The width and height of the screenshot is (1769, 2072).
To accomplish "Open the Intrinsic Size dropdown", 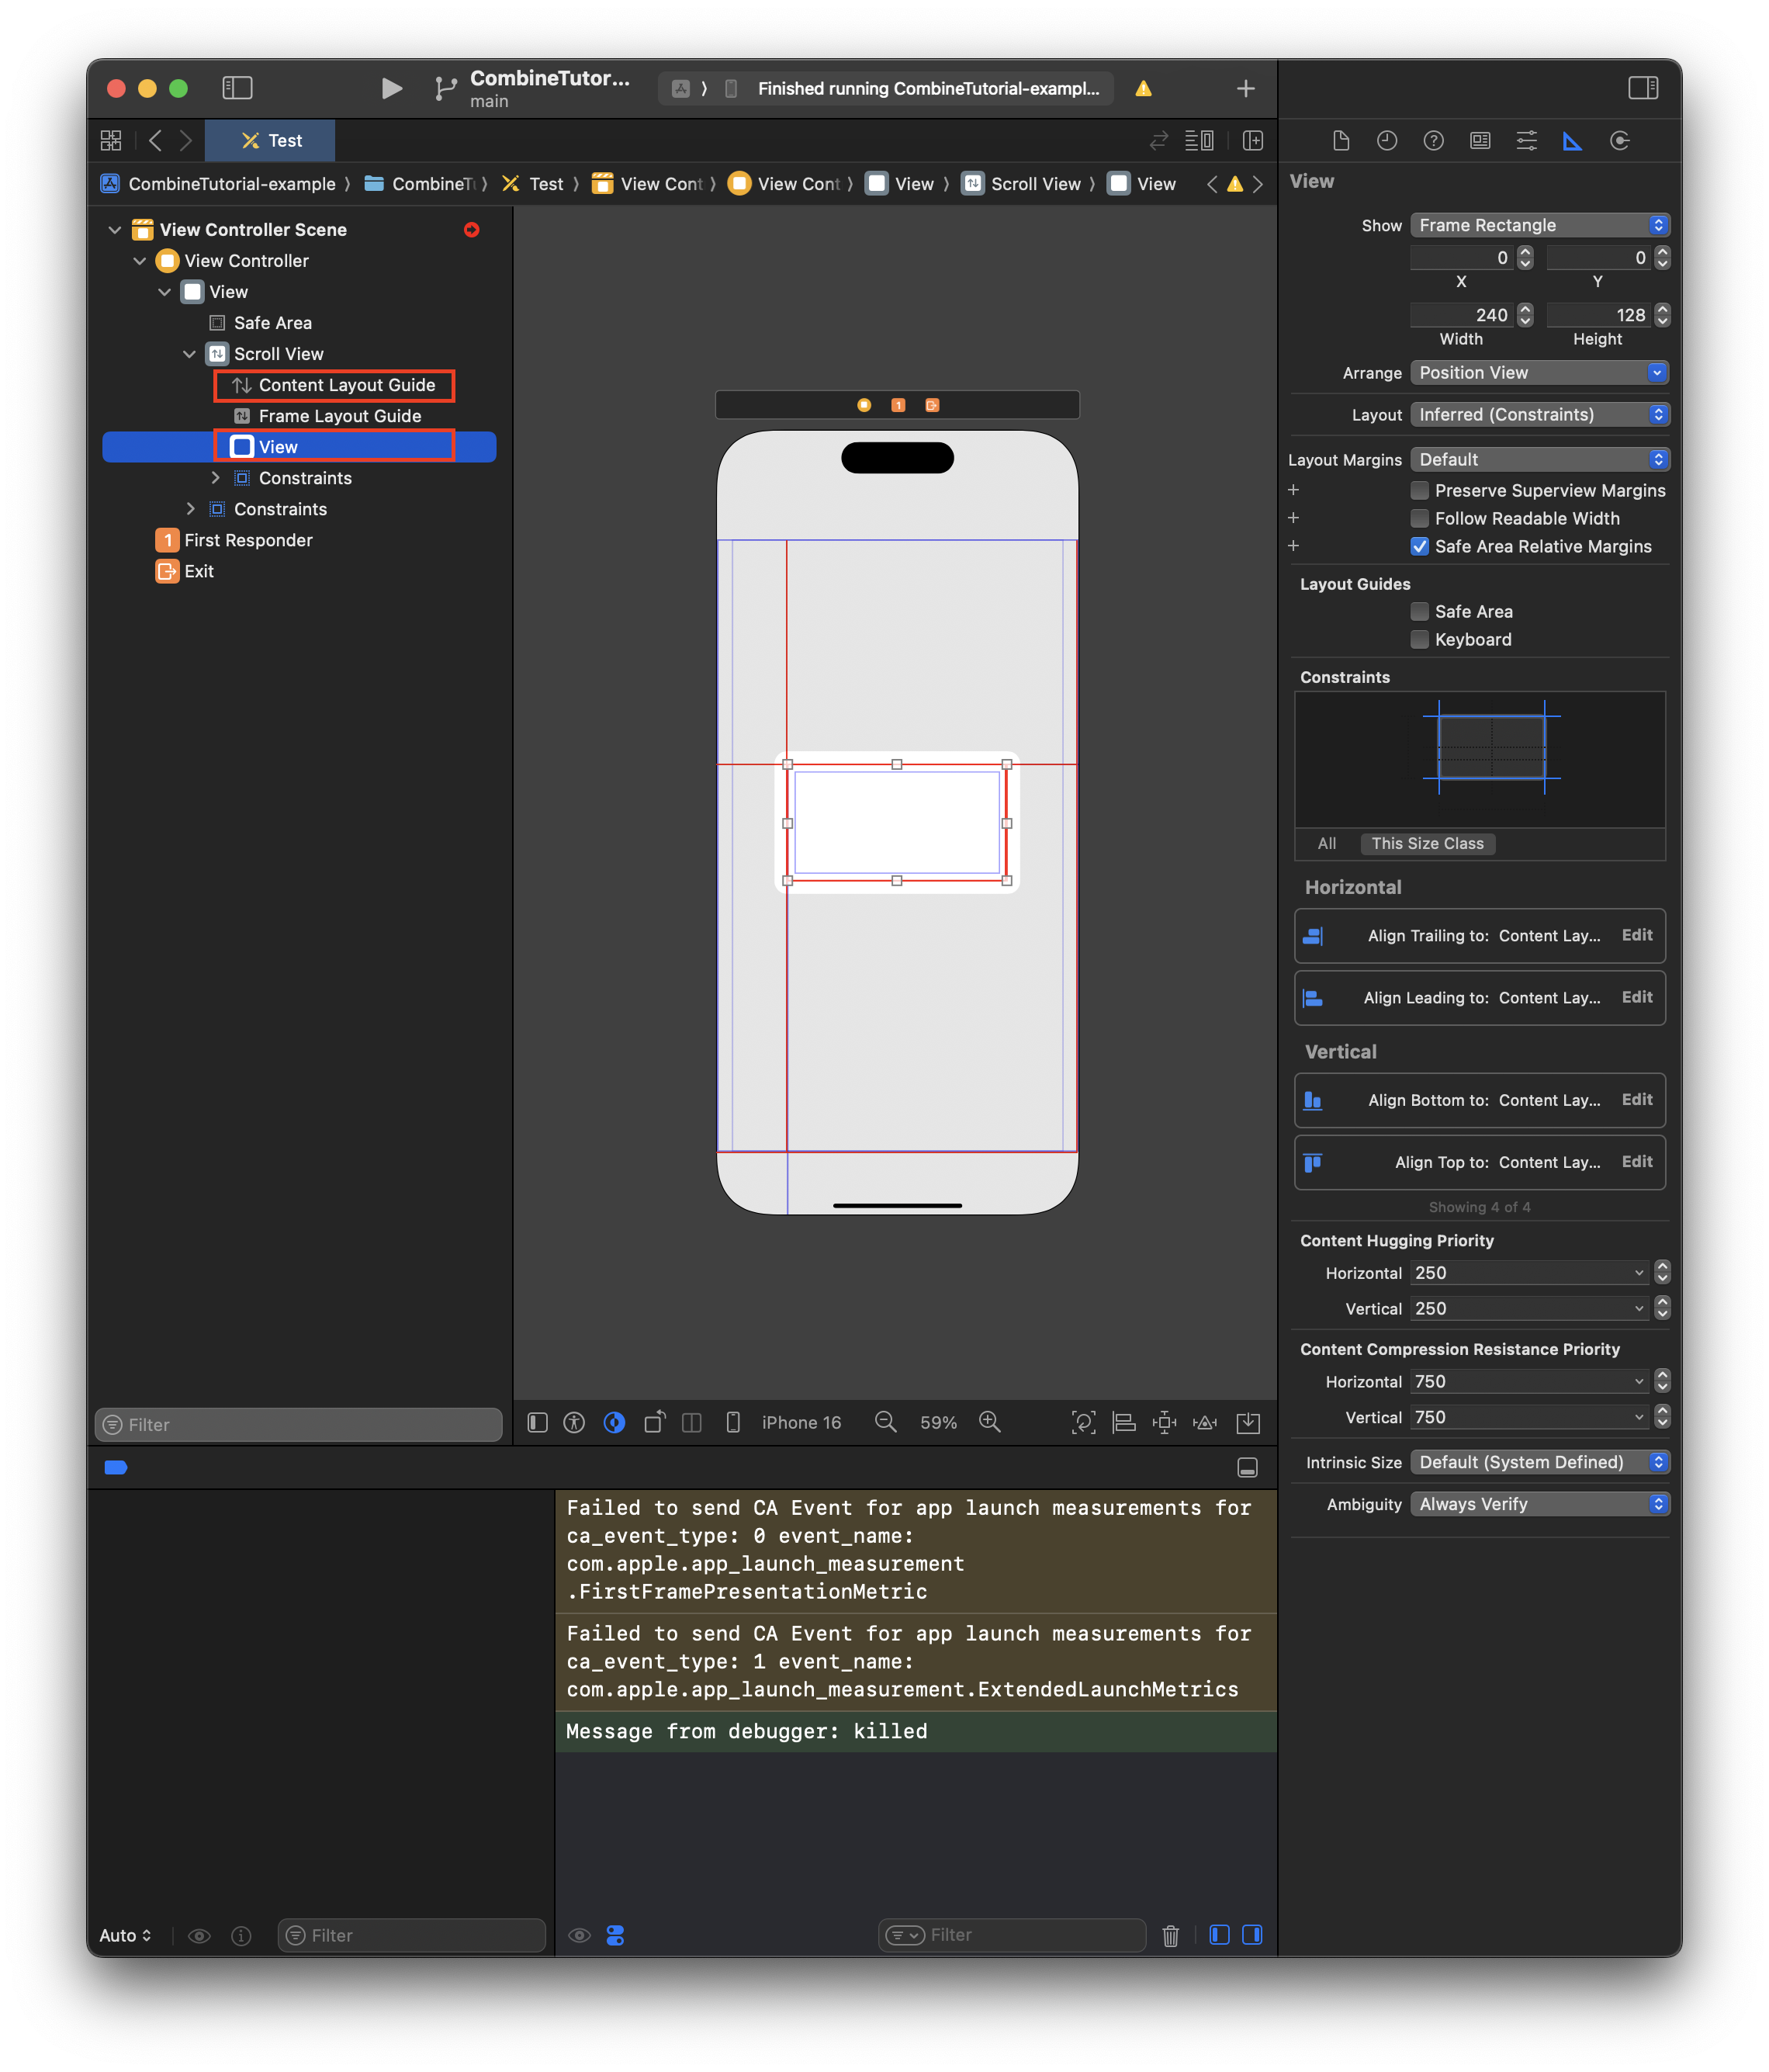I will pos(1539,1462).
